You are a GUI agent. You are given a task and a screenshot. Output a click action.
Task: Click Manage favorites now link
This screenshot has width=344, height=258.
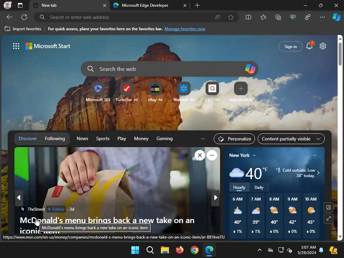(x=185, y=29)
